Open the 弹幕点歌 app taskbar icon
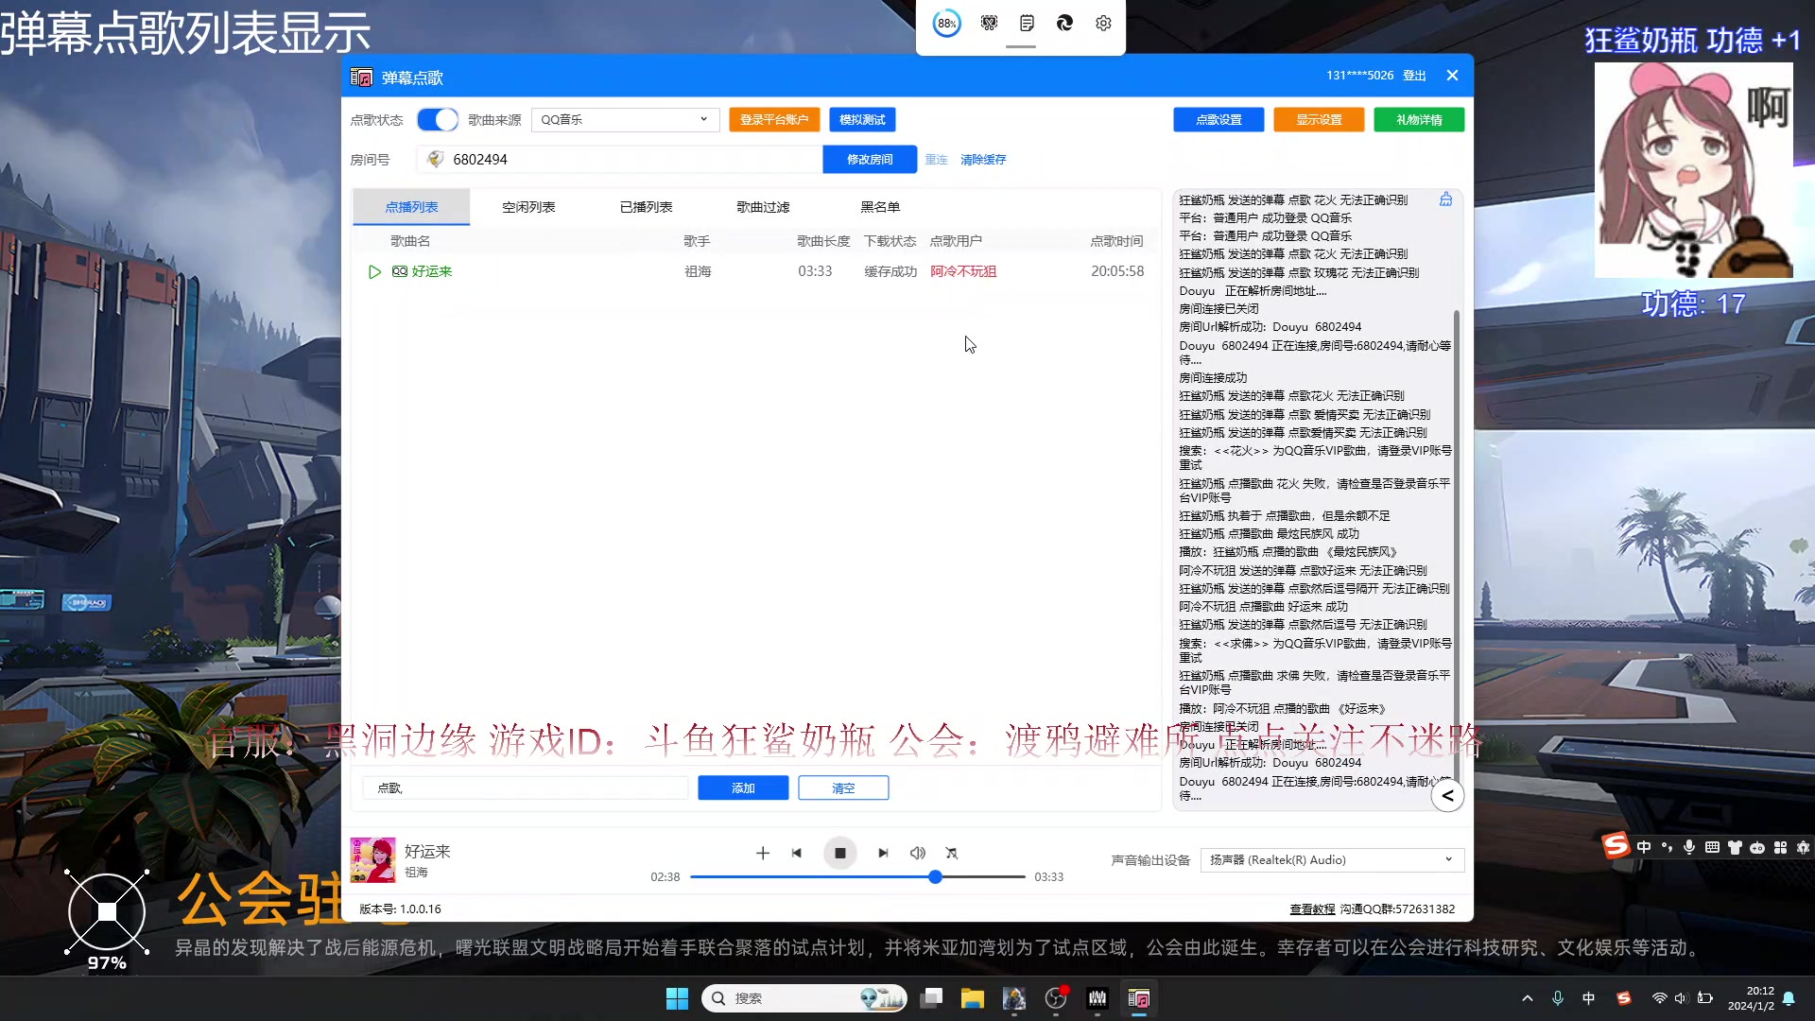 [1139, 998]
